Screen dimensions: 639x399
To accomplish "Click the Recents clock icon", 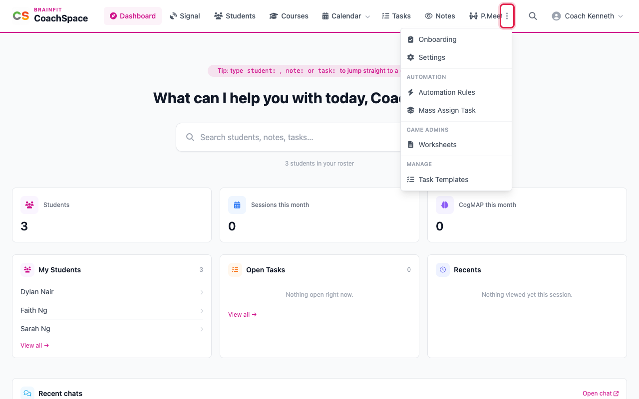I will [x=443, y=270].
